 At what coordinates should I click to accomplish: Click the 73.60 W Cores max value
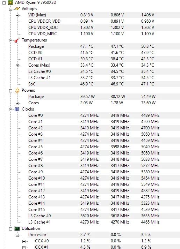tap(148, 103)
